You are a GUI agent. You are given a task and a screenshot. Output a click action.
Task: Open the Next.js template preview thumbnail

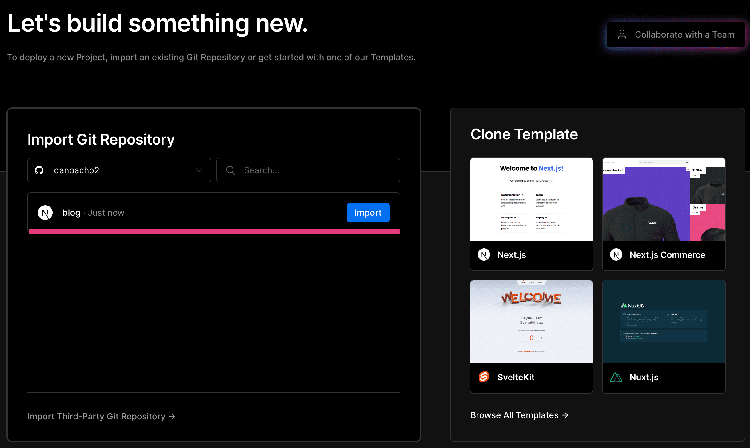pyautogui.click(x=532, y=199)
